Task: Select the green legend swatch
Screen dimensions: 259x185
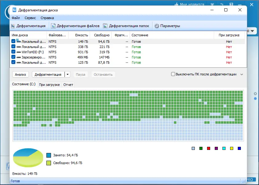Action: tap(201, 148)
